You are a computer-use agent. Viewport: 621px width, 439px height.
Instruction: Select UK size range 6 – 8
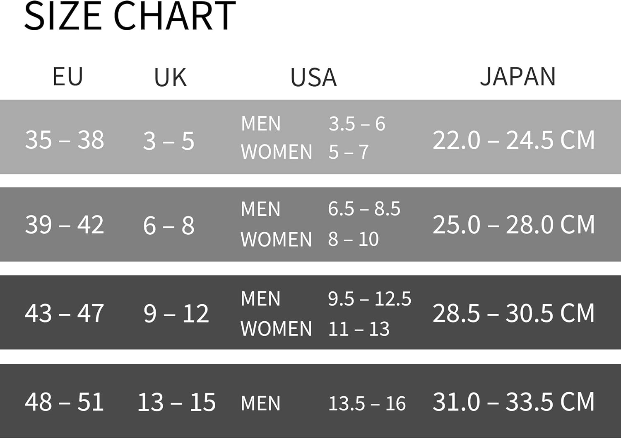[168, 226]
